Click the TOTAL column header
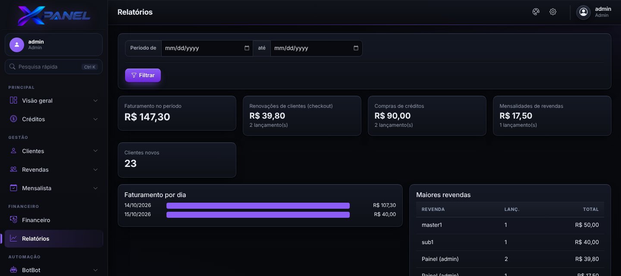This screenshot has height=276, width=621. click(x=591, y=210)
